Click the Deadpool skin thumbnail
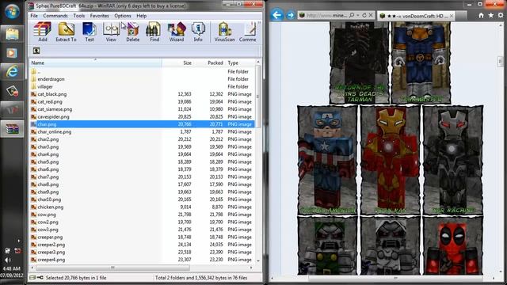This screenshot has width=507, height=285. click(452, 245)
